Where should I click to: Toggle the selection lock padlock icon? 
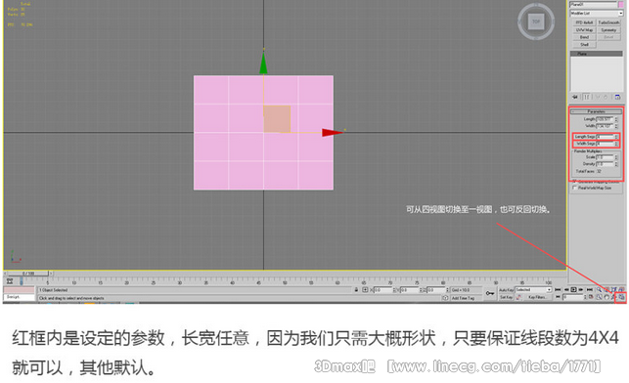click(356, 289)
